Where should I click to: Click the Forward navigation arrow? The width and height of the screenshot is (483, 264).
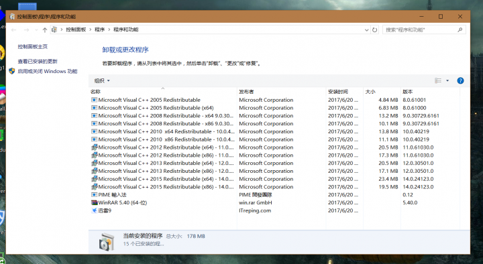coord(26,30)
